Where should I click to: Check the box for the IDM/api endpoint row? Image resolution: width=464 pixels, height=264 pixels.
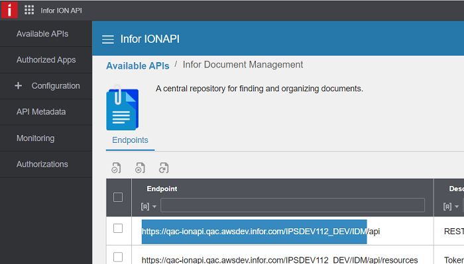[x=118, y=228]
